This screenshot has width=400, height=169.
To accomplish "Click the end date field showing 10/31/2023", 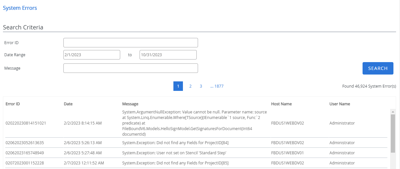I will click(x=168, y=55).
